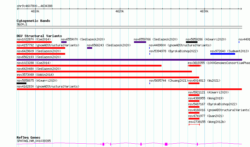Open nsv5859286 (Almarri2020) variant label
The width and height of the screenshot is (250, 147).
(x=206, y=39)
